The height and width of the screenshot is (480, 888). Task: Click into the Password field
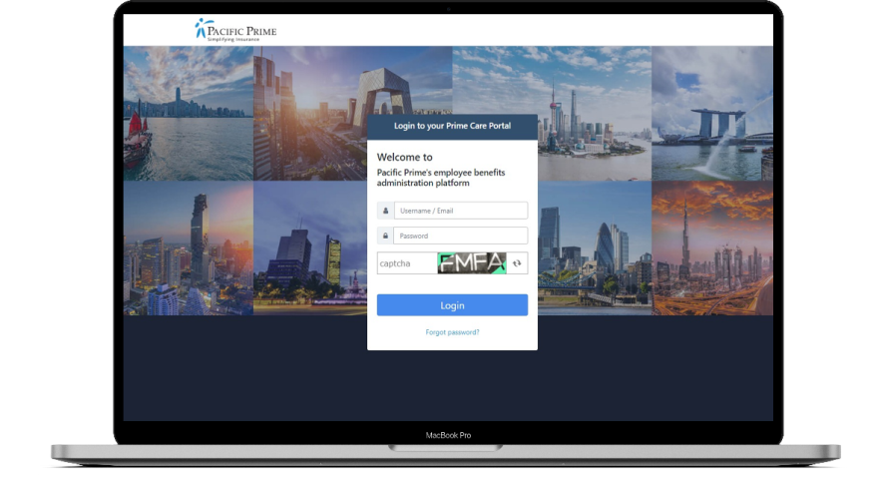coord(460,236)
